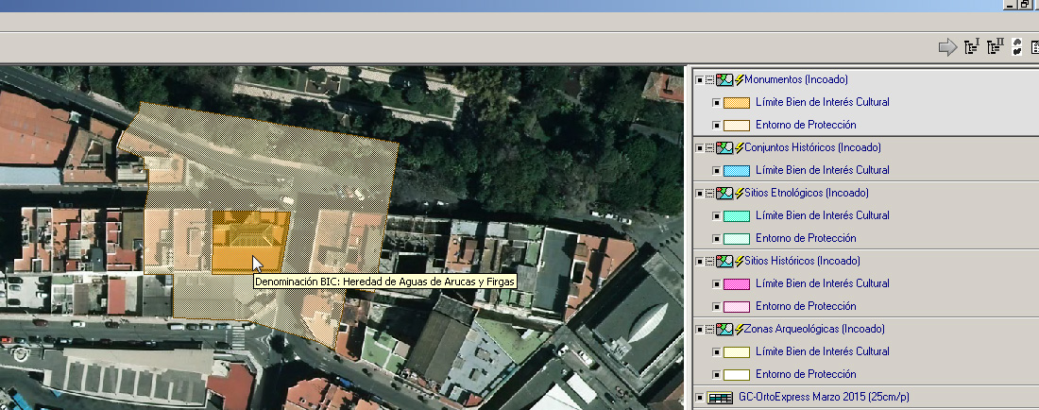Viewport: 1039px width, 410px height.
Task: Select GC-OrtoExpress Marzo 2015 (25cm/p) layer name
Action: coord(824,398)
